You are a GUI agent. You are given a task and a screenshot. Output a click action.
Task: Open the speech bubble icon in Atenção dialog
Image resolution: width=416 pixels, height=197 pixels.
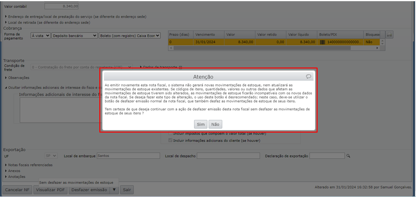(309, 76)
